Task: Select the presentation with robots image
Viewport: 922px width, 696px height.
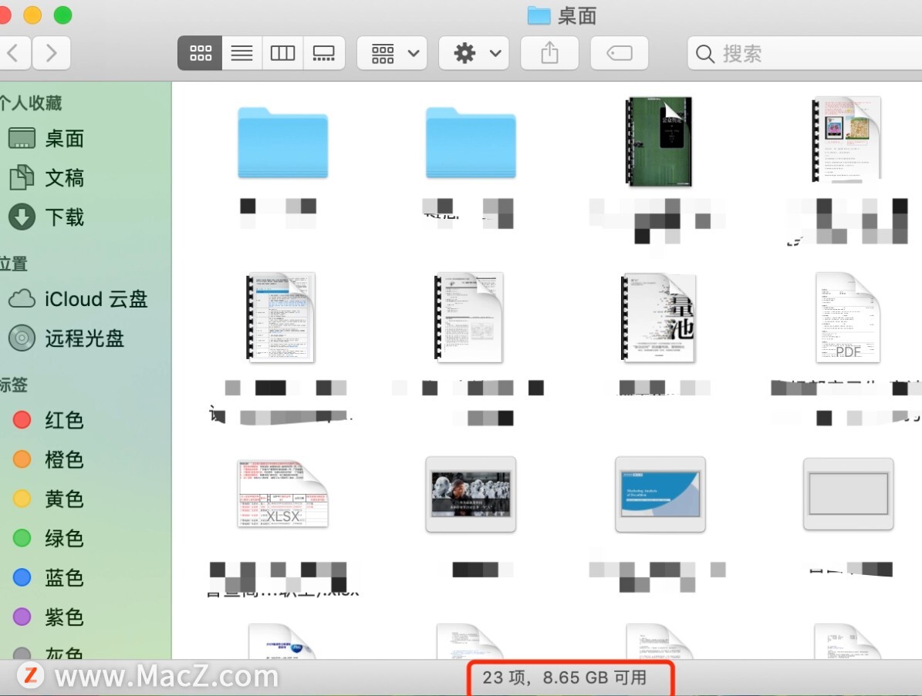Action: 471,495
